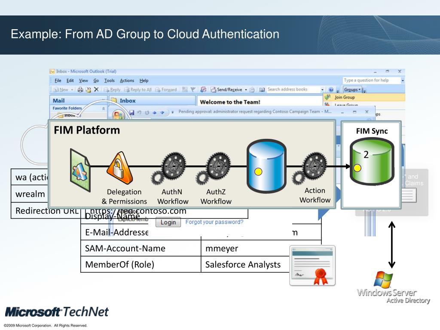Image resolution: width=440 pixels, height=330 pixels.
Task: Click the Address Book icon
Action: click(262, 89)
